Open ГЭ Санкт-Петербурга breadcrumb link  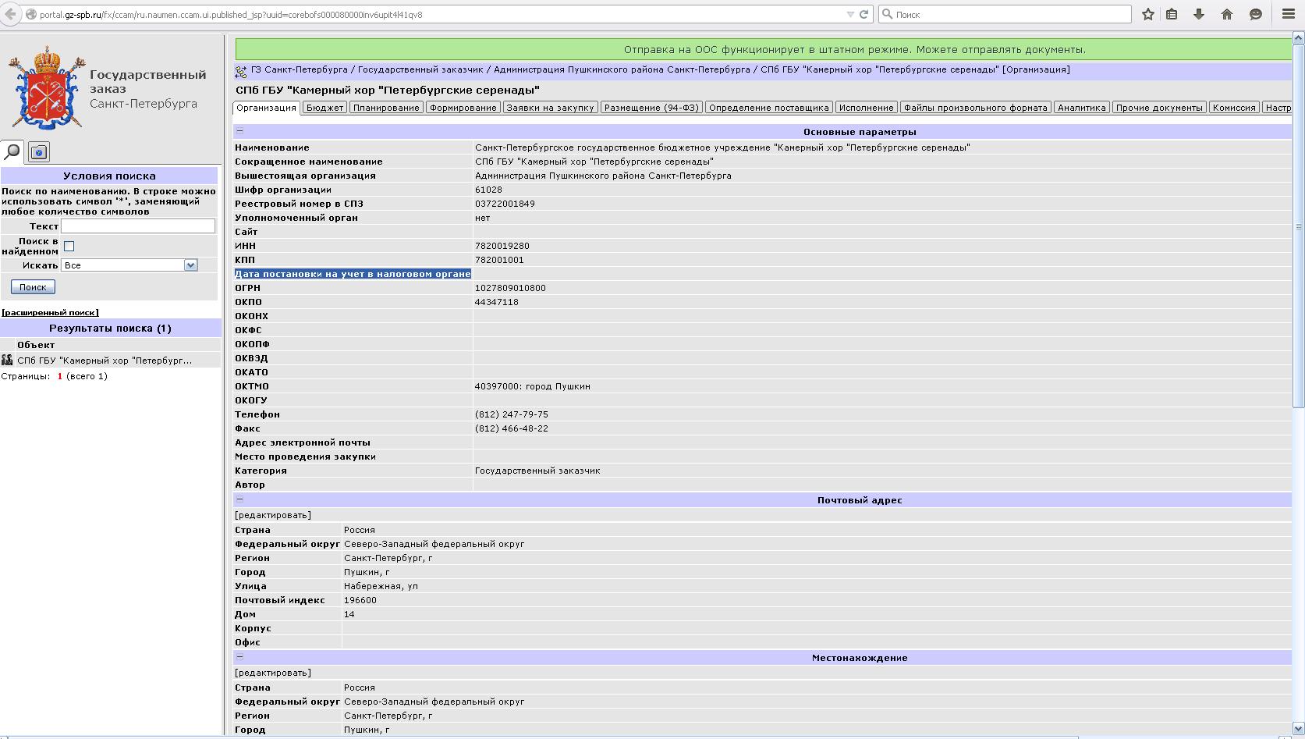pos(300,69)
